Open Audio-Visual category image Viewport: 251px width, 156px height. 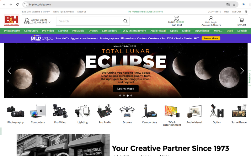pyautogui.click(x=194, y=111)
